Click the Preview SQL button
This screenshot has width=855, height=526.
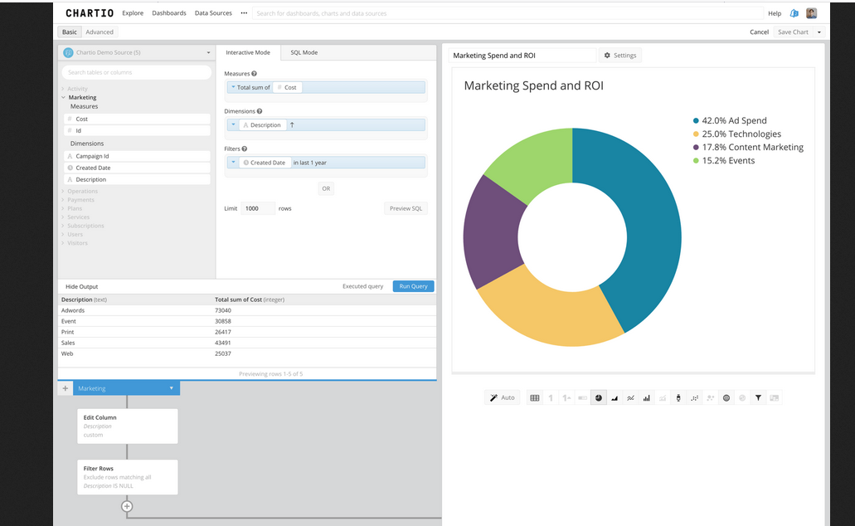[406, 208]
